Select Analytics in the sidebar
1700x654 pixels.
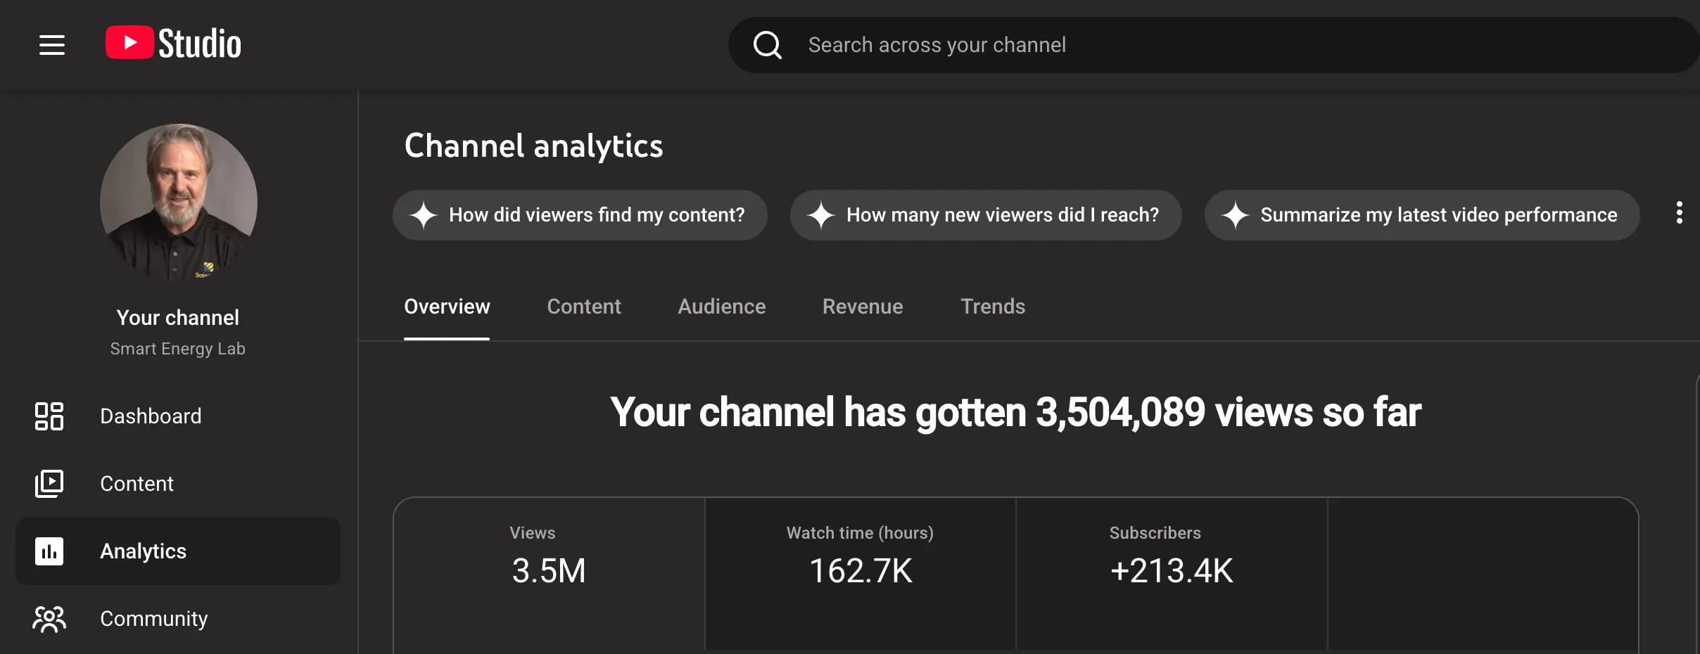click(178, 551)
